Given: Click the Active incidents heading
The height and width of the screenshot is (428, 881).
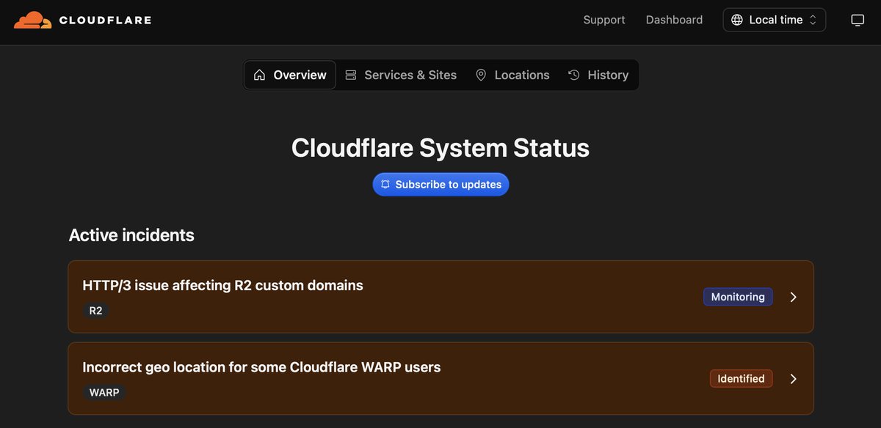Looking at the screenshot, I should point(131,235).
